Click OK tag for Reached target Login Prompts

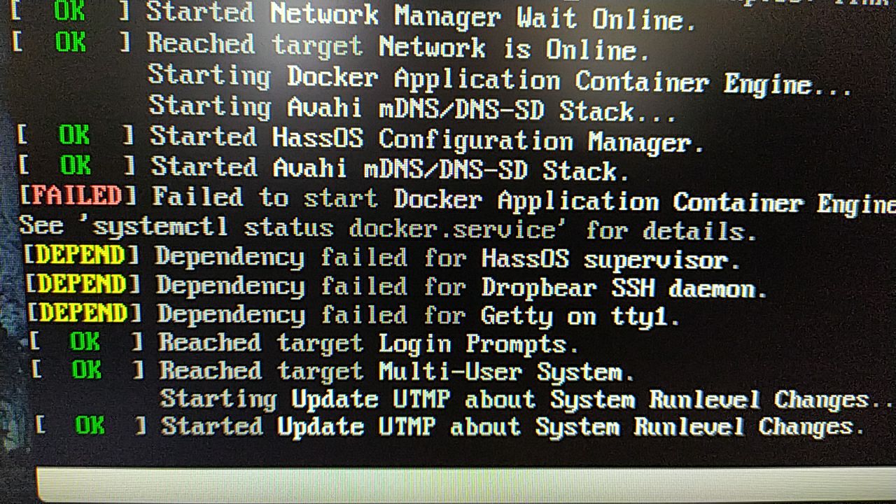click(85, 342)
